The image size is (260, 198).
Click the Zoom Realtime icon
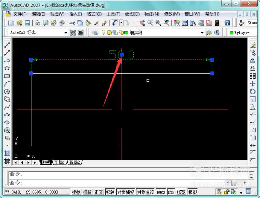pyautogui.click(x=150, y=23)
